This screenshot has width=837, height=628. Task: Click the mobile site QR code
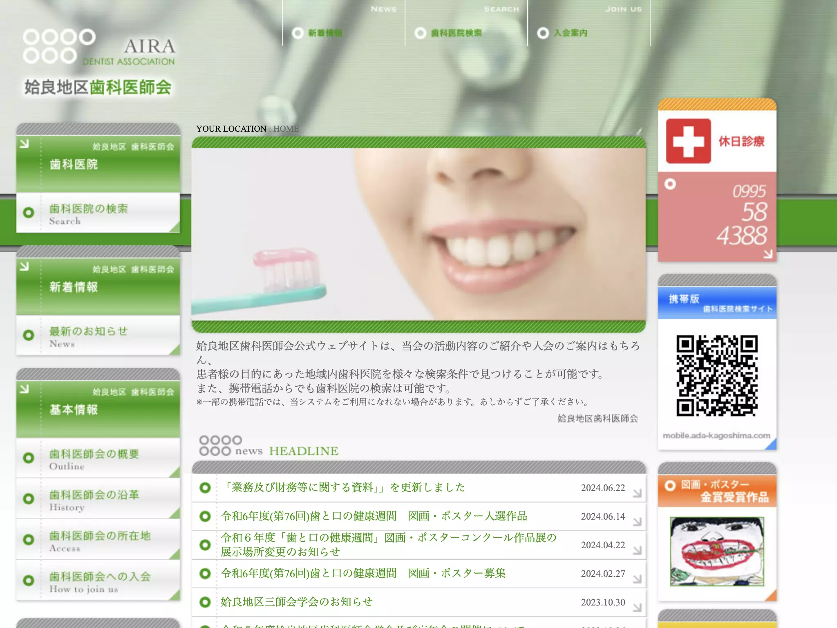(x=717, y=375)
